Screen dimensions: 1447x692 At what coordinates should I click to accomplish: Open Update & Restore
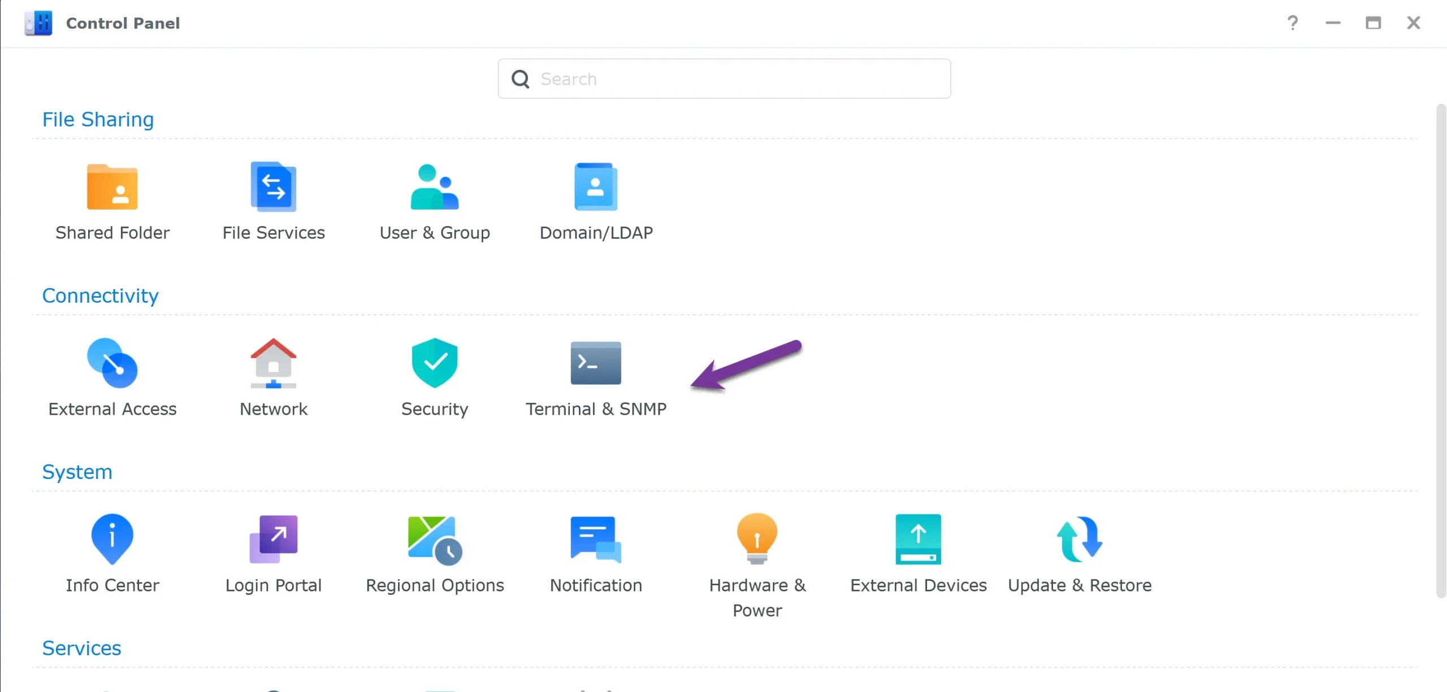(1080, 539)
